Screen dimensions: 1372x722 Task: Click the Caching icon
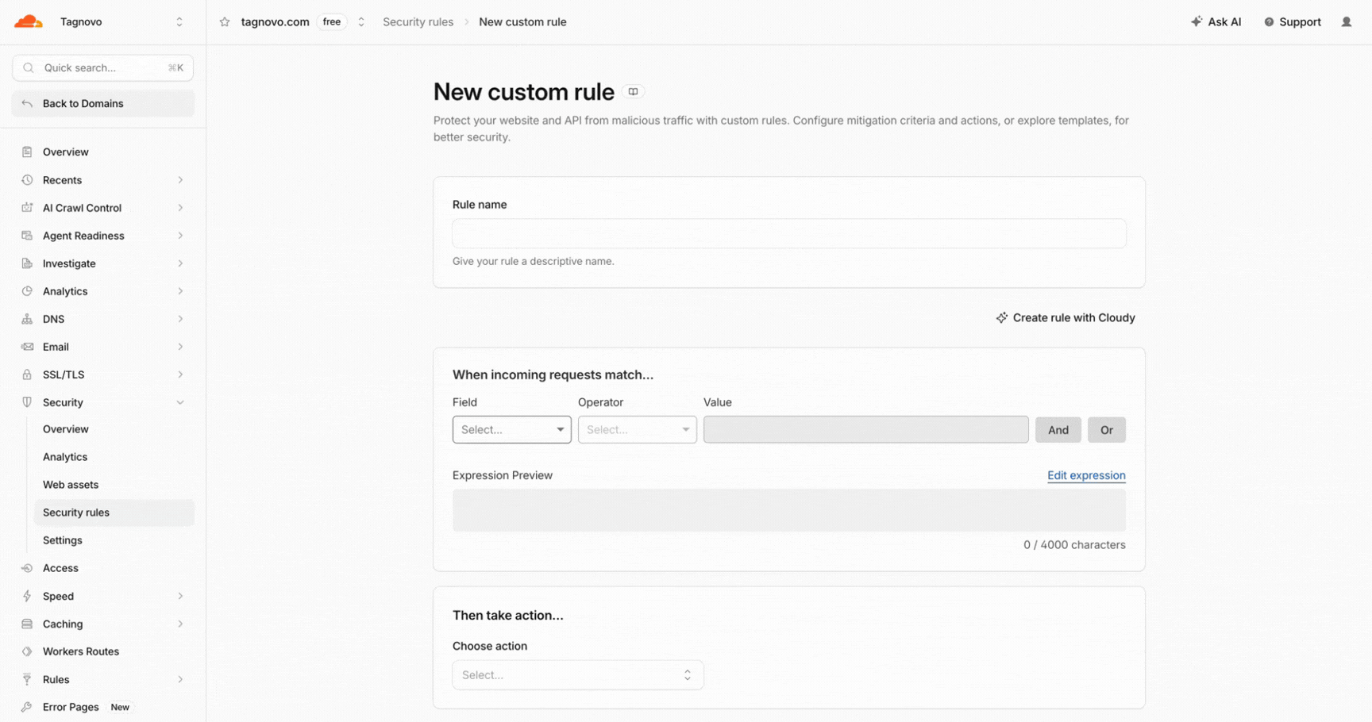[x=27, y=624]
